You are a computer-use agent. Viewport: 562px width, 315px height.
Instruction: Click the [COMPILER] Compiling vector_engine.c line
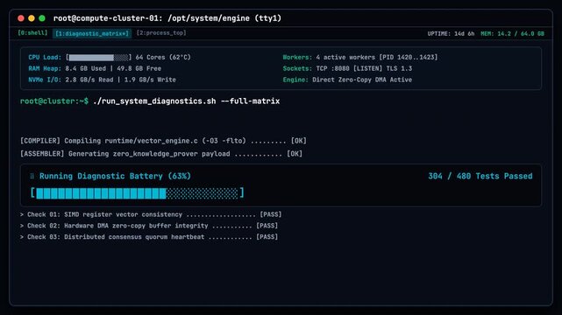pyautogui.click(x=163, y=141)
